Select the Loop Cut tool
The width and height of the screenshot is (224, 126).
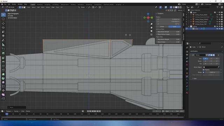tap(3, 66)
